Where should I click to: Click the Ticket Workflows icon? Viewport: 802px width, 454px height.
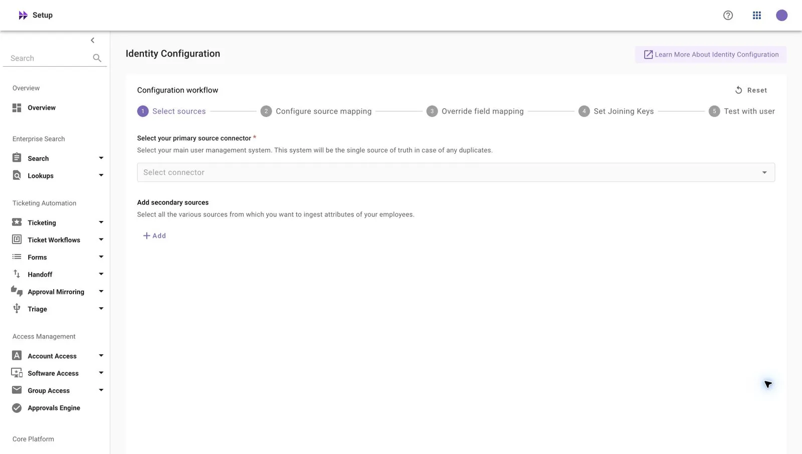[x=17, y=240]
